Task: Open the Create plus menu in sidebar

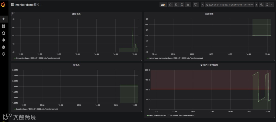Action: (x=4, y=19)
